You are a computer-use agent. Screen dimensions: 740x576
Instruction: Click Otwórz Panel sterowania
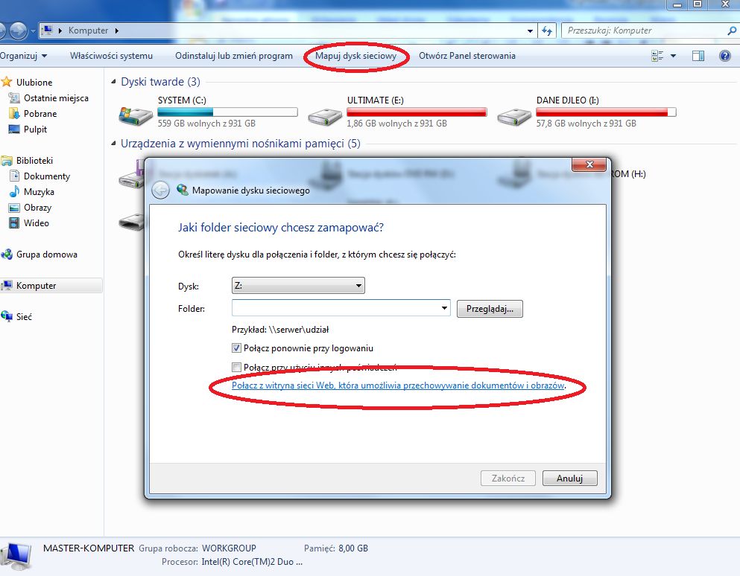point(467,56)
